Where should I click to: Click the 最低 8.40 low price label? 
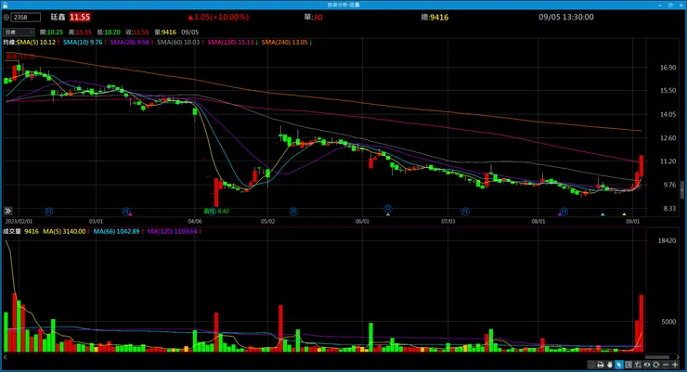pyautogui.click(x=216, y=211)
